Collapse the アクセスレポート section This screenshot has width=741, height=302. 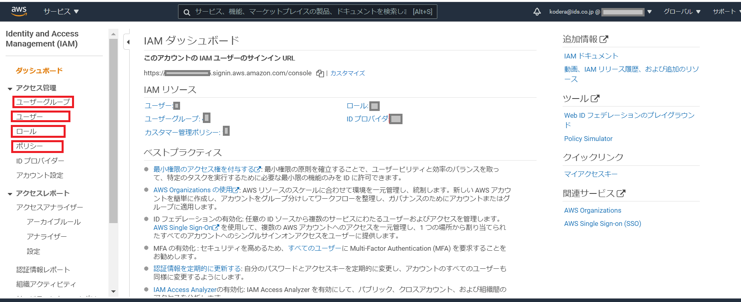click(x=10, y=194)
